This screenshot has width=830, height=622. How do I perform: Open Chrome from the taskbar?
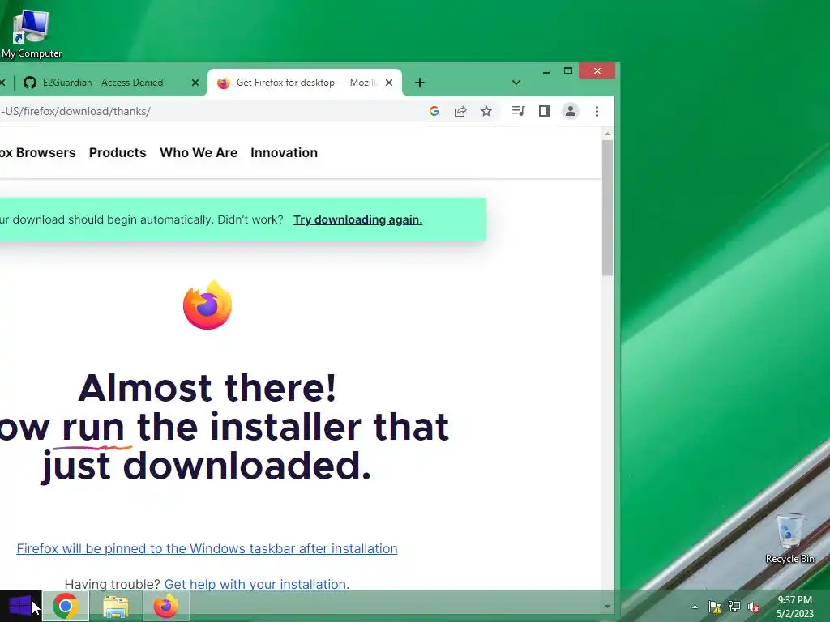click(65, 606)
